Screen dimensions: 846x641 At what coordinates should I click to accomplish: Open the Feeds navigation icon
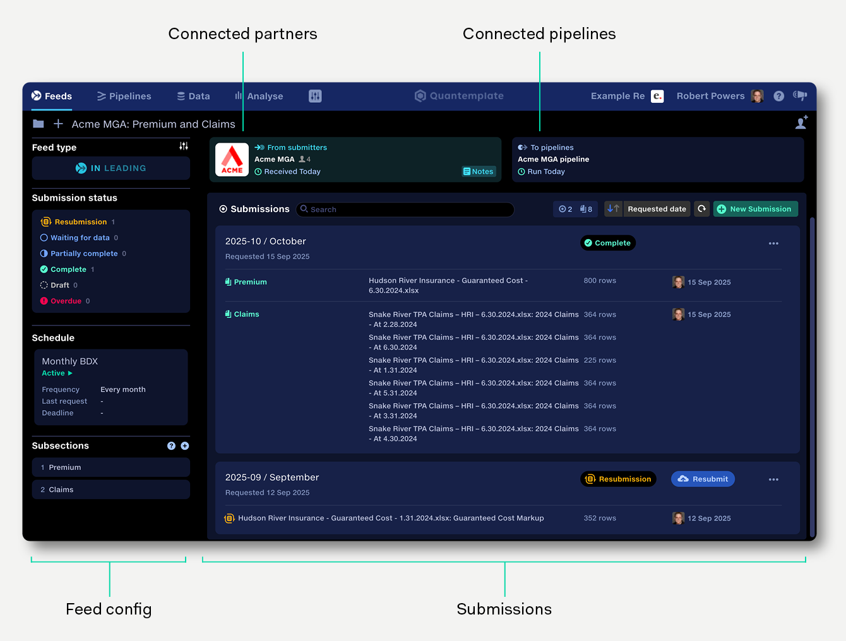pos(37,96)
